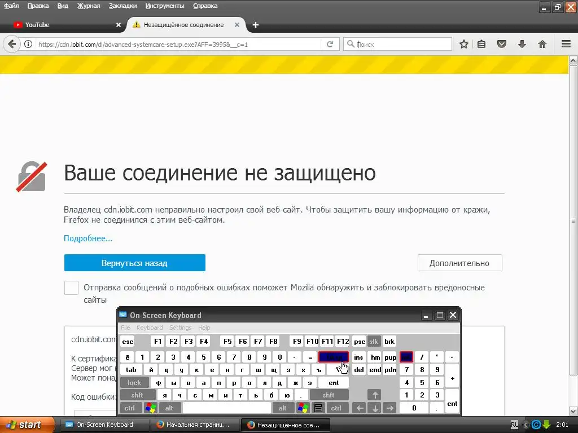Click the blue circular tray icon
The width and height of the screenshot is (578, 433).
click(536, 425)
